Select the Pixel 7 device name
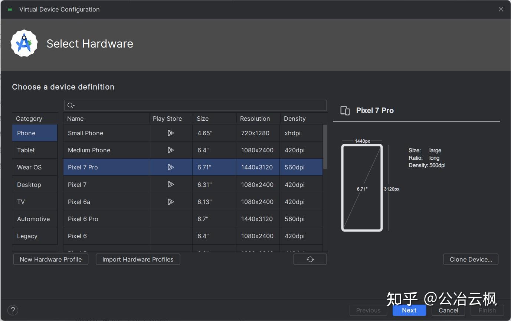The height and width of the screenshot is (321, 511). [x=77, y=185]
